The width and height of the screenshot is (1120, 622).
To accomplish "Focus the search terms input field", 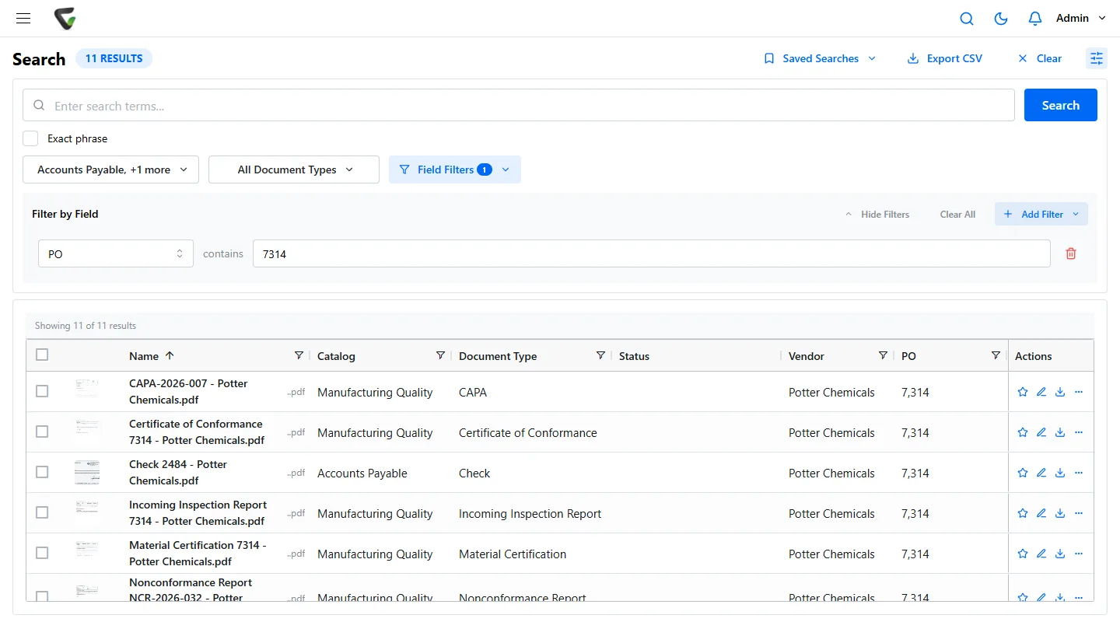I will pos(519,105).
